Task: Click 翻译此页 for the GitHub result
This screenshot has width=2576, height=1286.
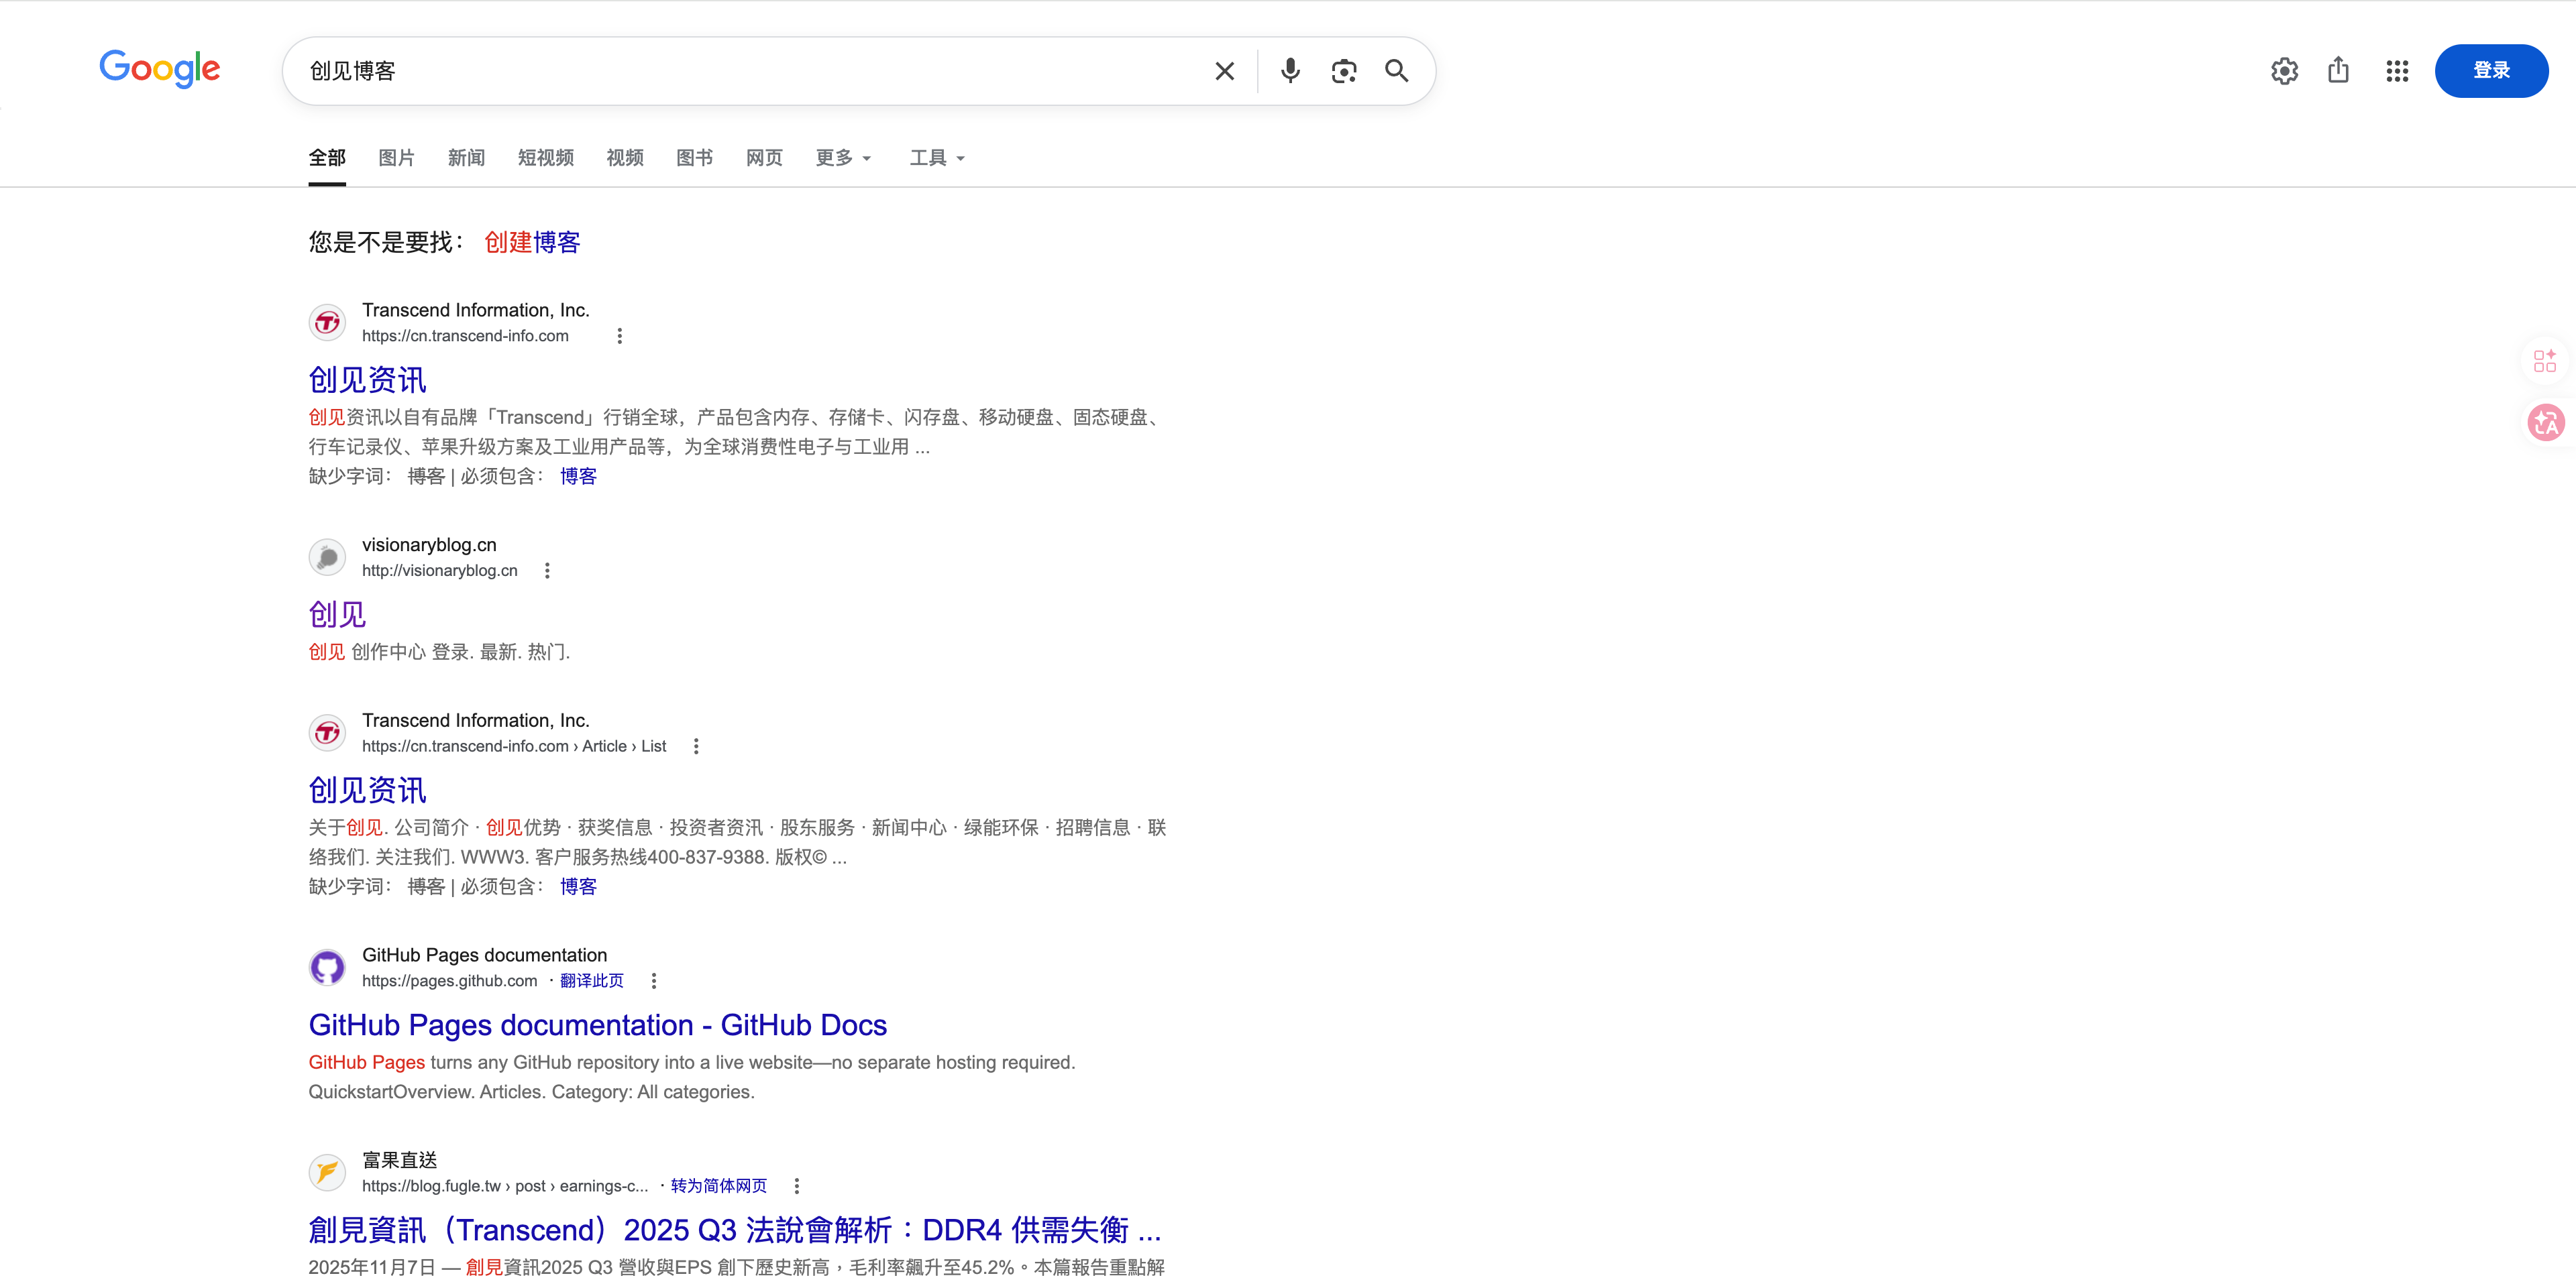Action: [591, 981]
